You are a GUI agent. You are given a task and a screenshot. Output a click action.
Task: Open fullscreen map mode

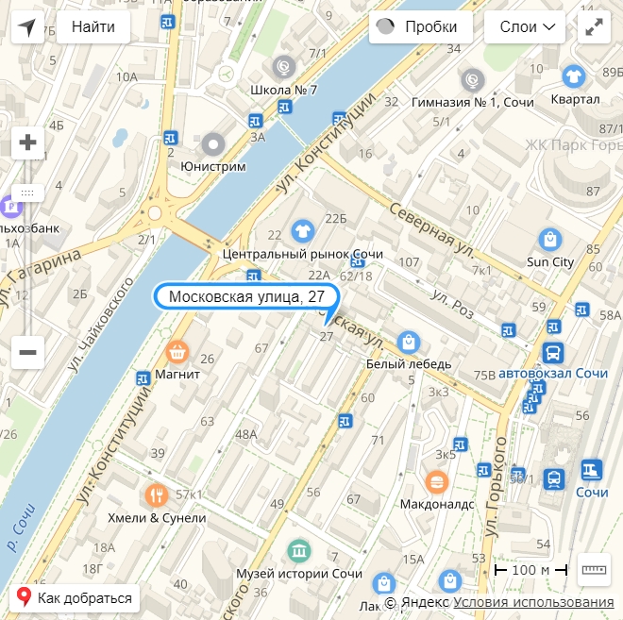pos(594,27)
